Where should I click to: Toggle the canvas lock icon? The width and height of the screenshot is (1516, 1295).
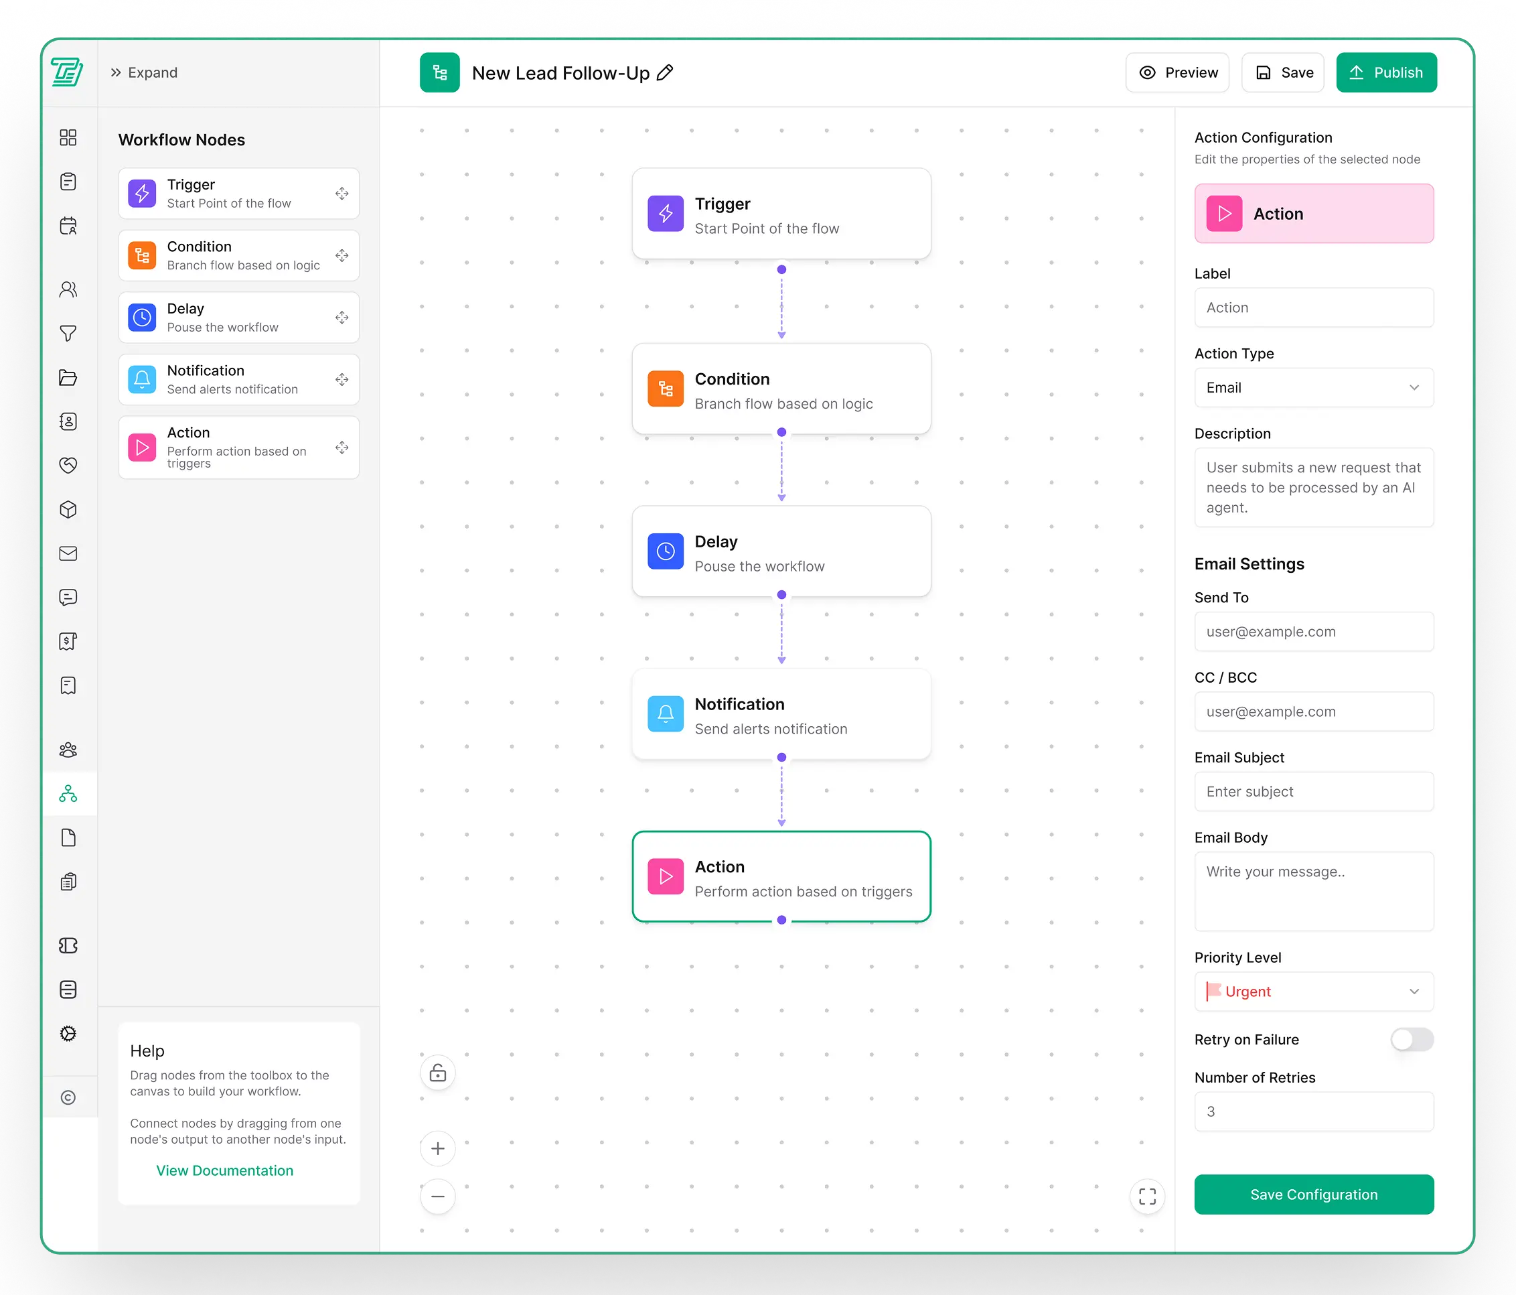pyautogui.click(x=437, y=1073)
